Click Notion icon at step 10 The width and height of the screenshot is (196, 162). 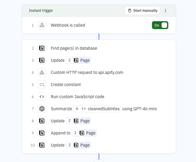tap(42, 145)
